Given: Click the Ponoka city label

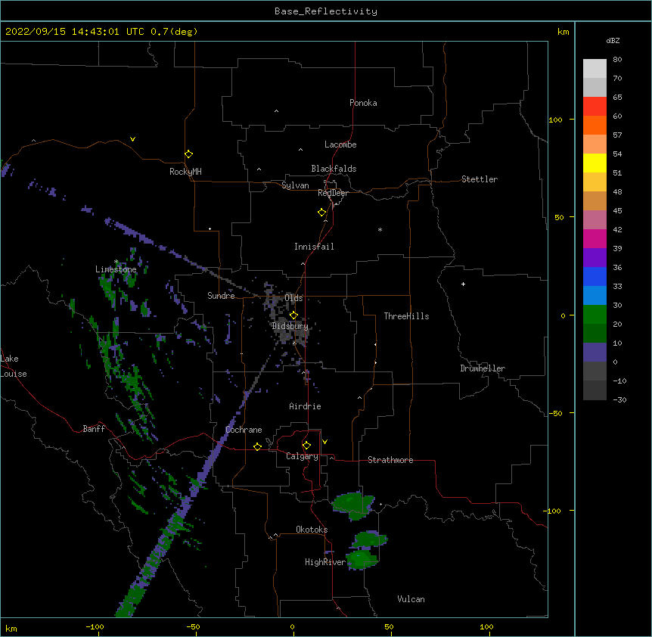Looking at the screenshot, I should point(363,103).
